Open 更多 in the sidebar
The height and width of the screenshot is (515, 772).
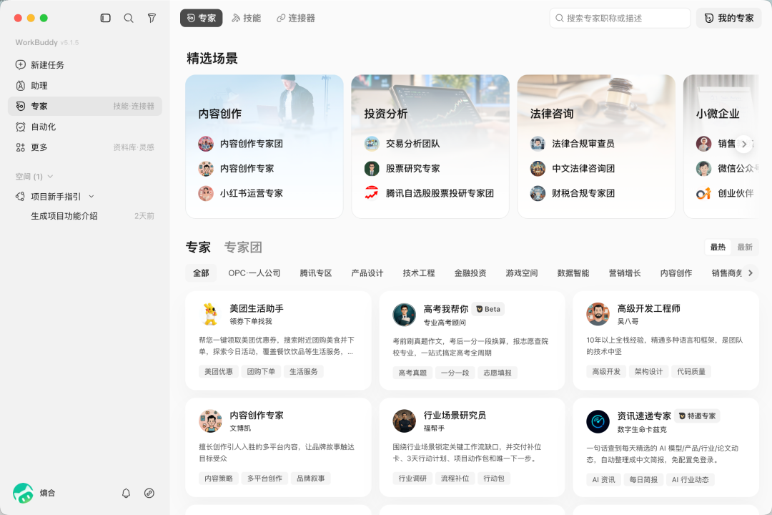(84, 147)
